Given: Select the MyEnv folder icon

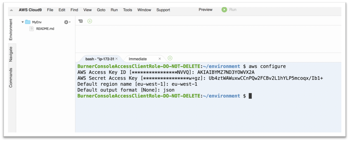Looking at the screenshot, I should point(28,22).
